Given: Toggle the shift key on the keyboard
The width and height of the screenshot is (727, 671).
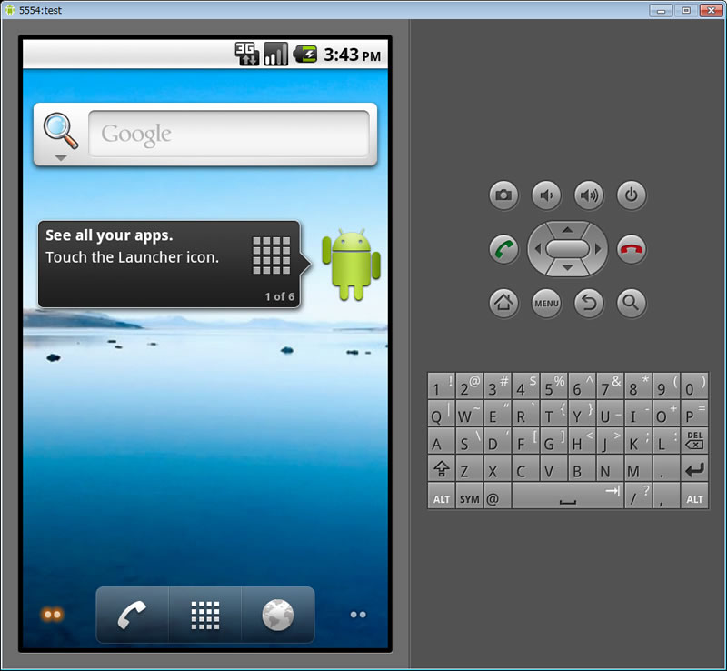Looking at the screenshot, I should tap(442, 470).
